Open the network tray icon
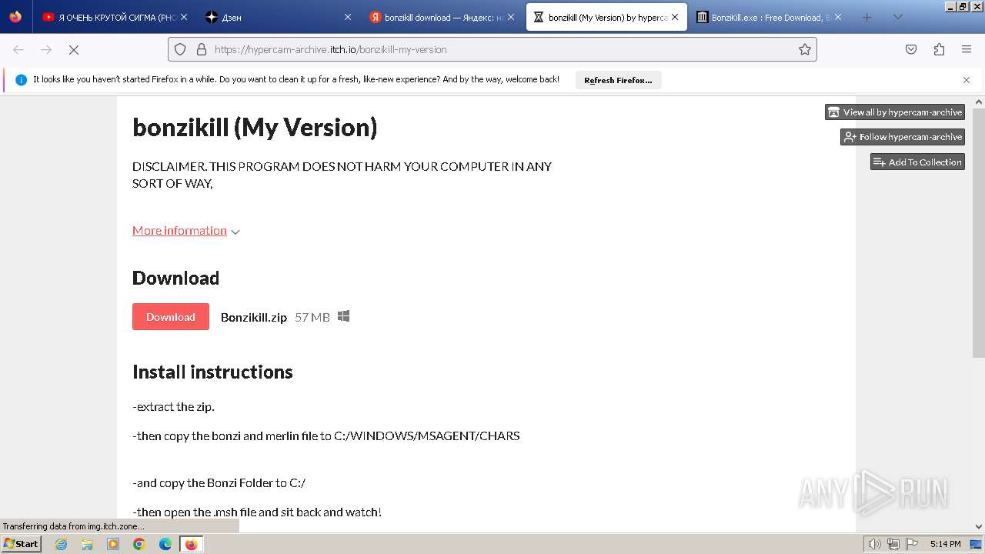The image size is (985, 554). 893,544
